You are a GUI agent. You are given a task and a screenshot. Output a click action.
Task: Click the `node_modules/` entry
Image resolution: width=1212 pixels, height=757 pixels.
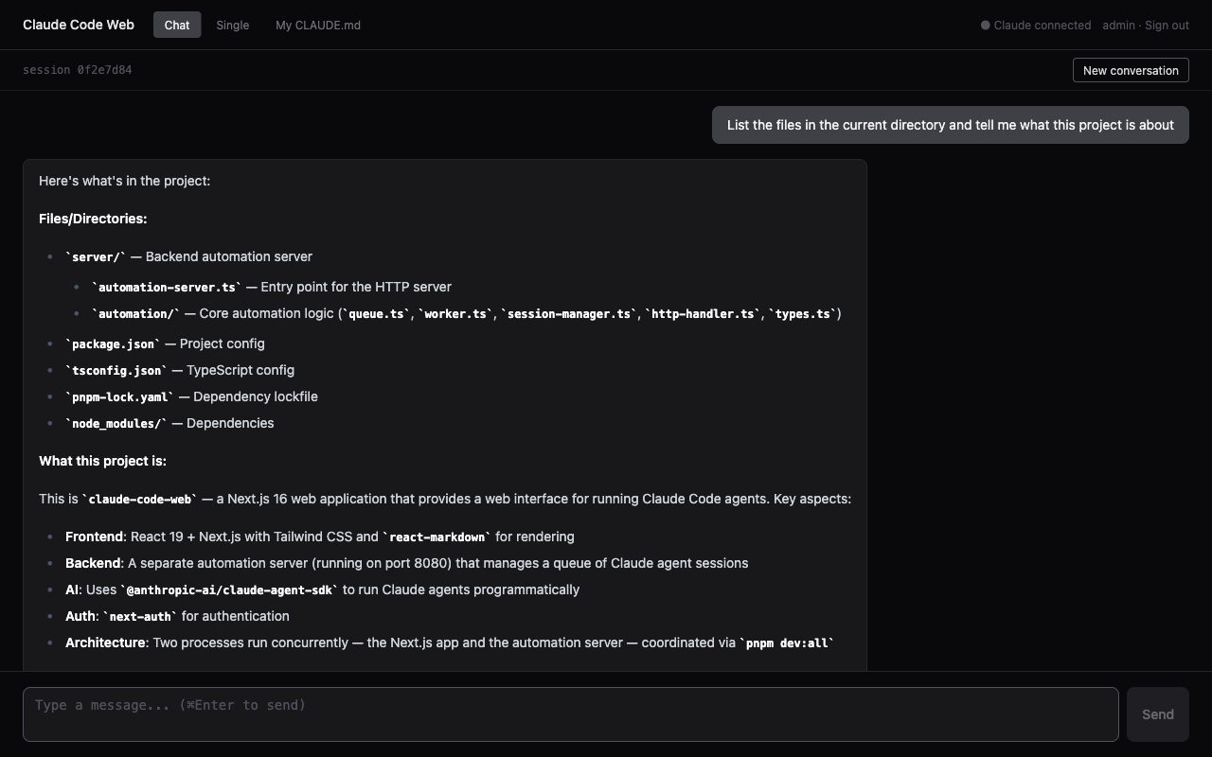pyautogui.click(x=116, y=424)
